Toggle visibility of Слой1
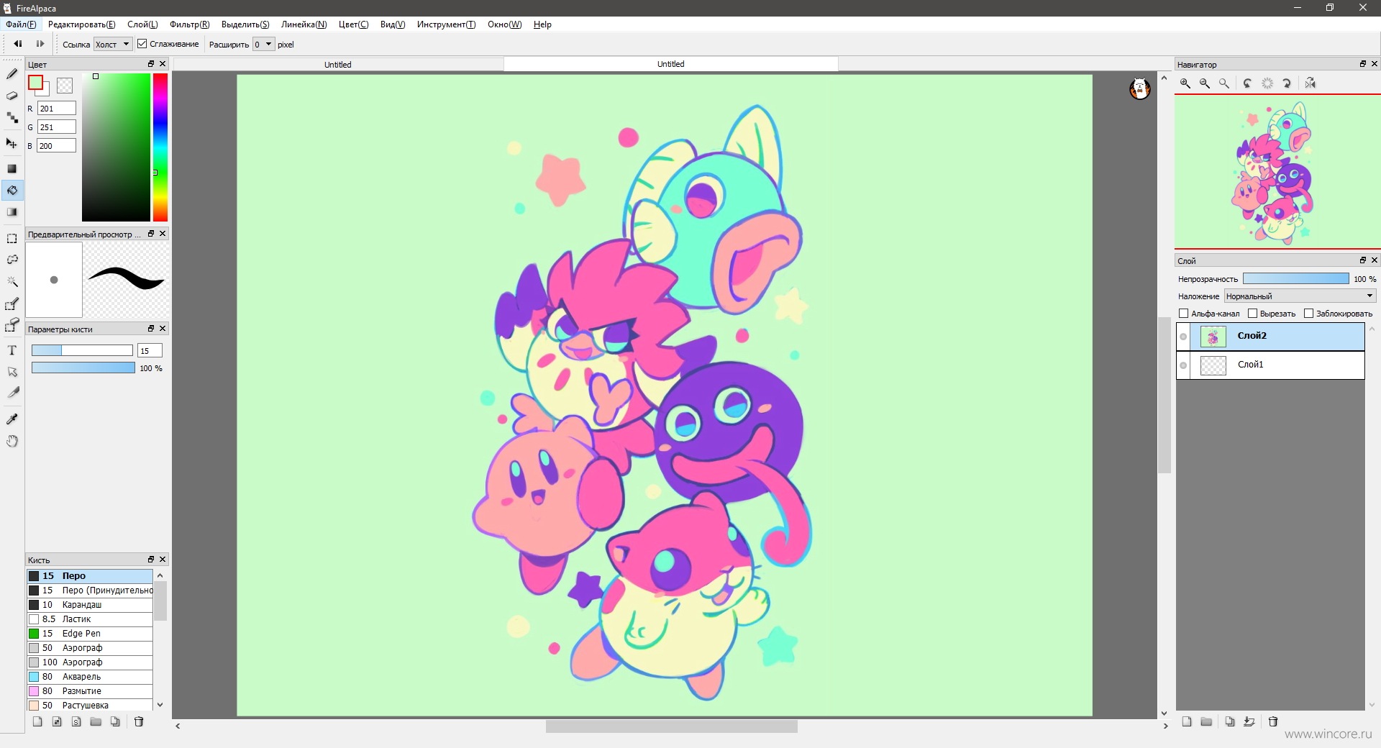1381x748 pixels. tap(1183, 365)
